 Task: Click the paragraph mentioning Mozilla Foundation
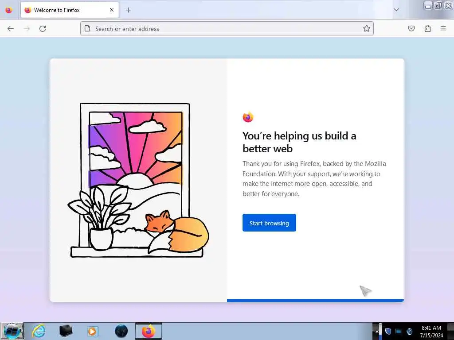coord(314,179)
